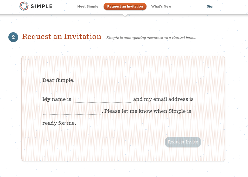The height and width of the screenshot is (177, 248).
Task: Click the My name is label
Action: pyautogui.click(x=57, y=99)
